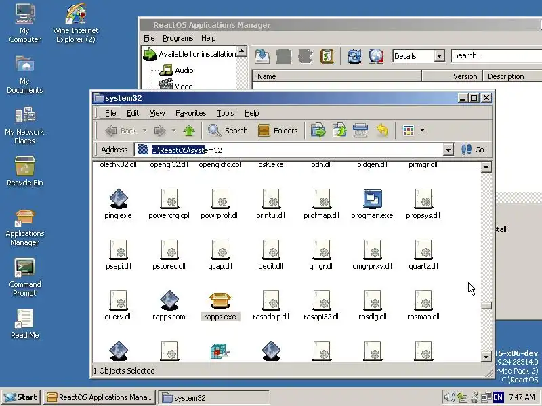Open the Tools menu in system32

pos(226,113)
